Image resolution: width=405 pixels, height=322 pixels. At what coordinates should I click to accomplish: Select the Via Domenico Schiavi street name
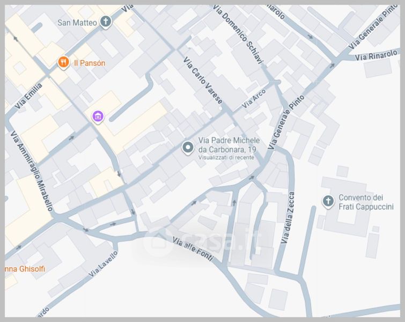click(x=238, y=34)
